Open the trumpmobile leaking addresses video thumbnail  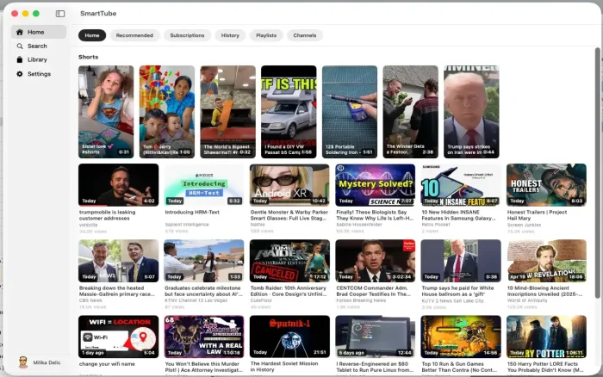pyautogui.click(x=119, y=185)
